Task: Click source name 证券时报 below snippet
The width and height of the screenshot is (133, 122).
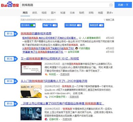Action: 54,119
